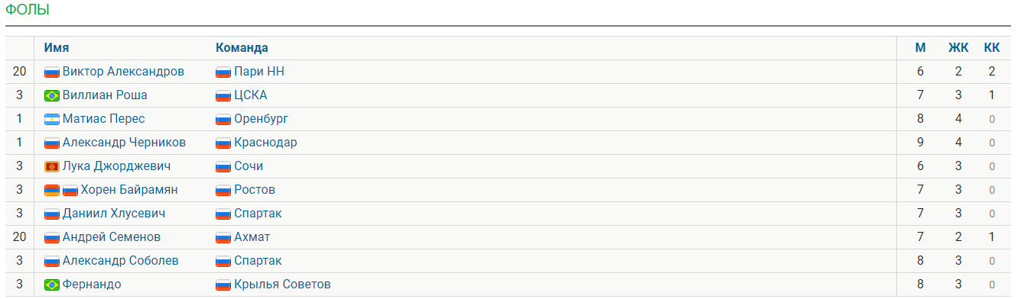The height and width of the screenshot is (299, 1021).
Task: Click the Russia flag beside team ЦСКА
Action: 223,96
